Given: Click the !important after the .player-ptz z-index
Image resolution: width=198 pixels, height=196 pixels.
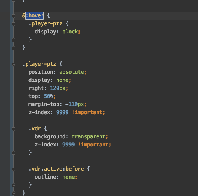Looking at the screenshot, I should point(87,113).
